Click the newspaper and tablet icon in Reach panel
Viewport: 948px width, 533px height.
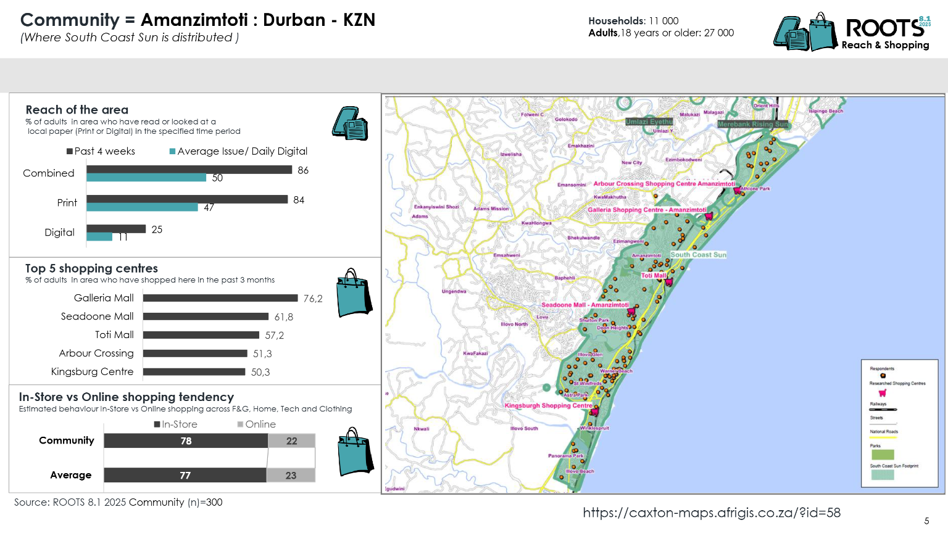(350, 123)
